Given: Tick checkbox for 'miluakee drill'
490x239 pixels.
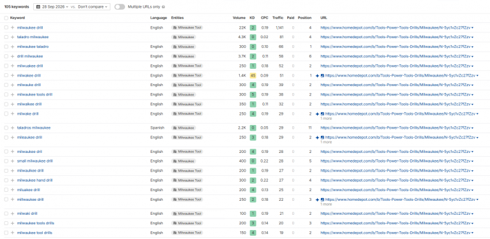Looking at the screenshot, I should tap(6, 190).
